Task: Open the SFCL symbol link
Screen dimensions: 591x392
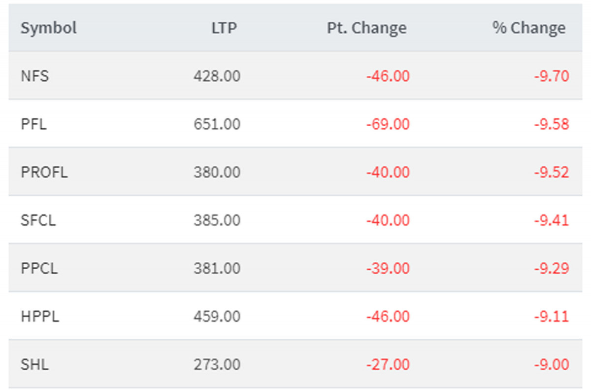Action: (x=38, y=220)
